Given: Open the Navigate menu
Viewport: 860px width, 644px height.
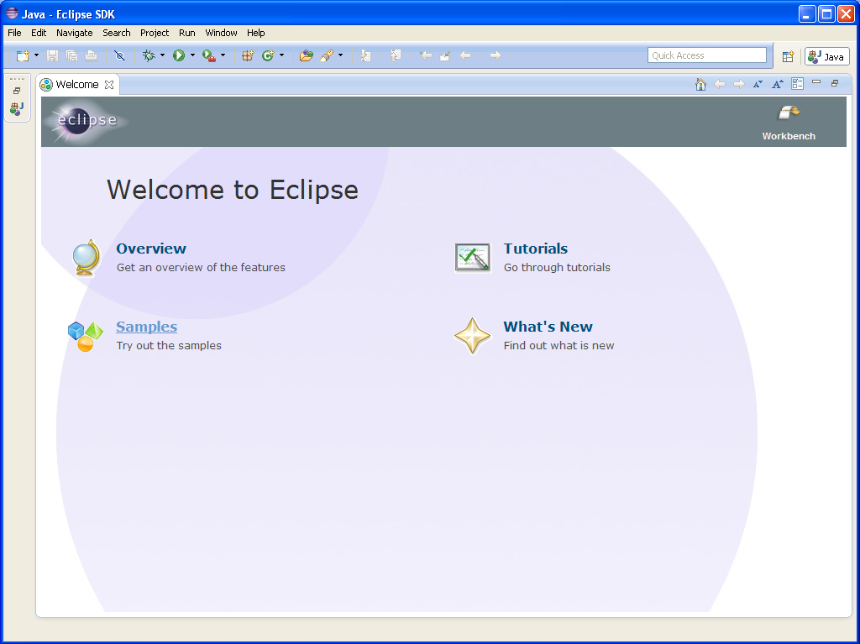Looking at the screenshot, I should (x=75, y=33).
